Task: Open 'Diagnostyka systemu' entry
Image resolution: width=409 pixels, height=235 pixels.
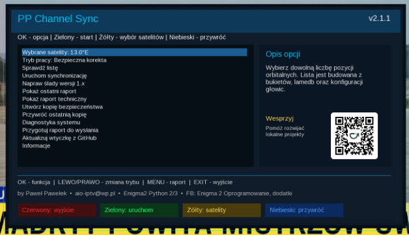Action: point(51,123)
